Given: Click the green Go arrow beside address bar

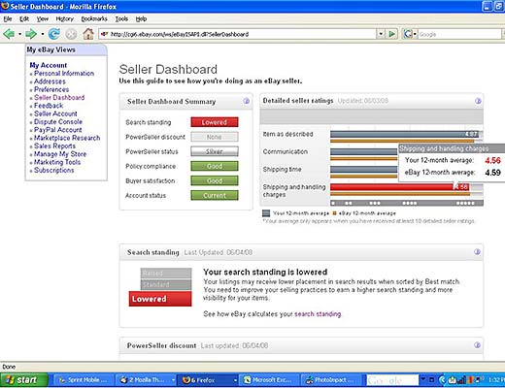Looking at the screenshot, I should (391, 34).
